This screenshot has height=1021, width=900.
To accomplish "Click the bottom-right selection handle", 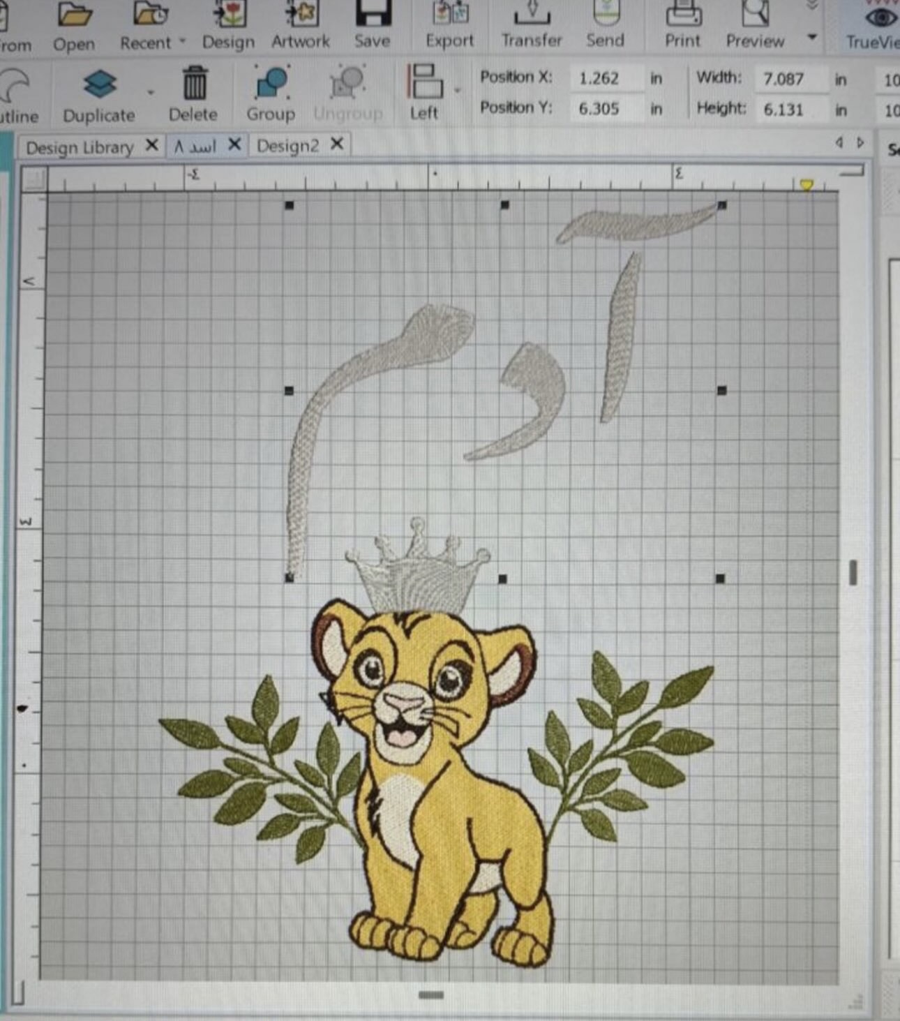I will pos(721,579).
